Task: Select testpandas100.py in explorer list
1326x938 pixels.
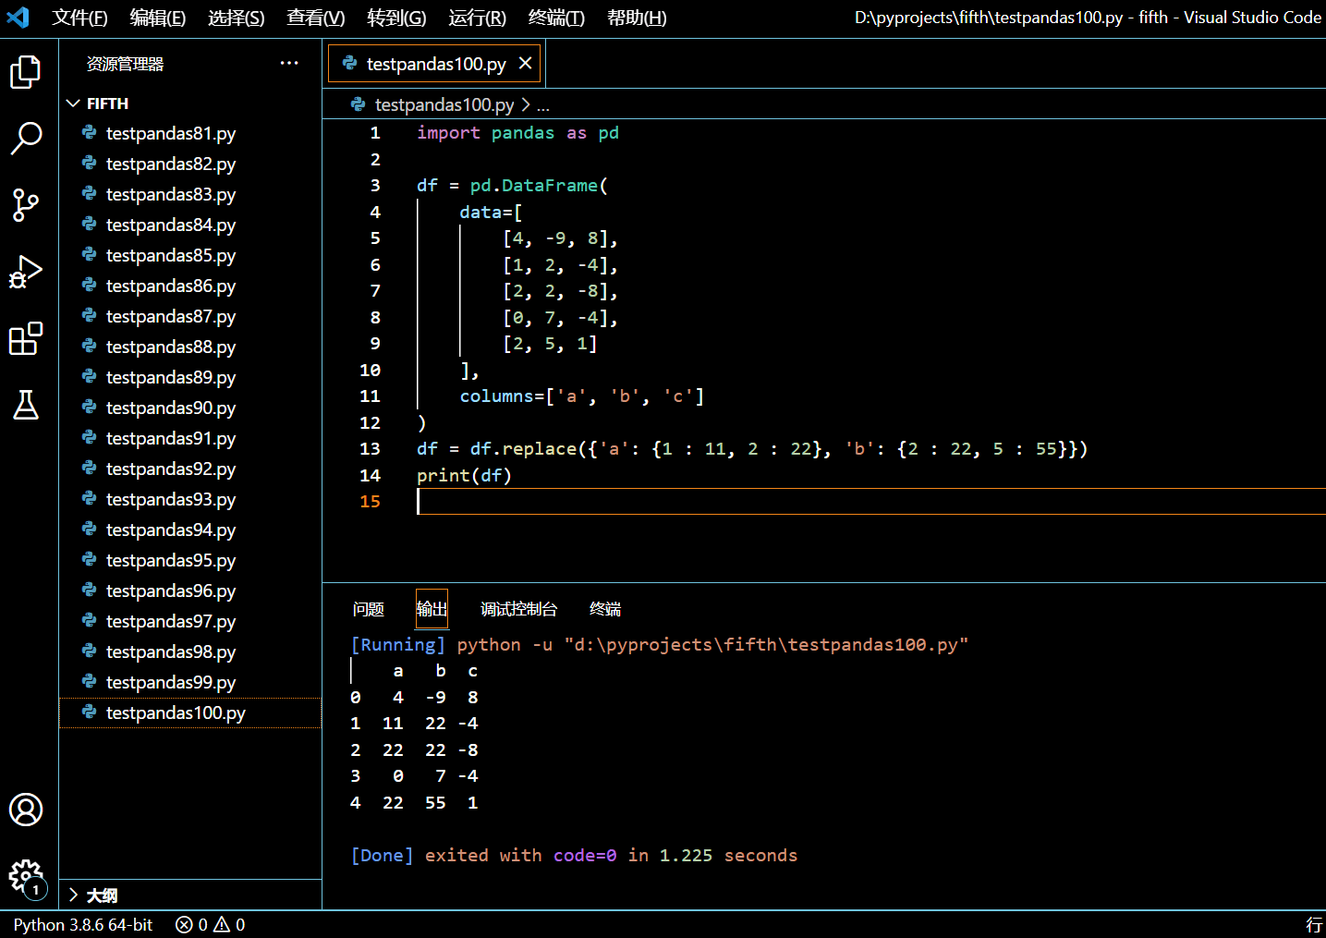Action: tap(190, 713)
